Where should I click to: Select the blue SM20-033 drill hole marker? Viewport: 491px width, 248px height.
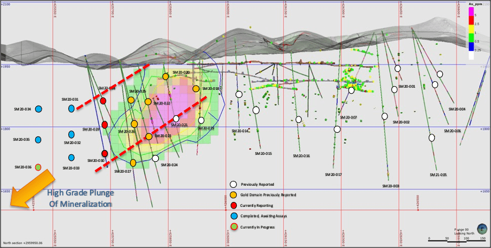coord(72,158)
